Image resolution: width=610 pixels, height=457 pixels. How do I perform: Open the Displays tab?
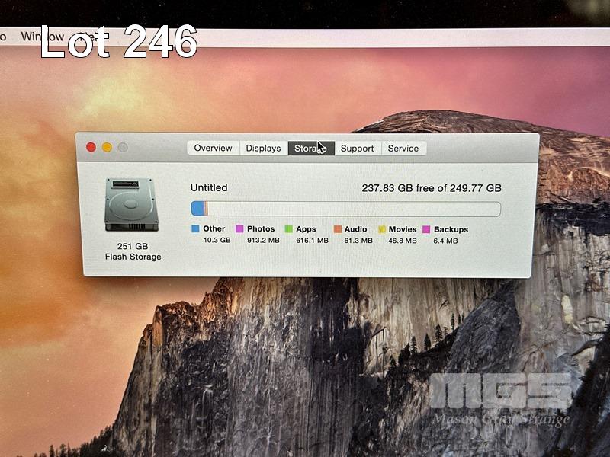point(263,149)
